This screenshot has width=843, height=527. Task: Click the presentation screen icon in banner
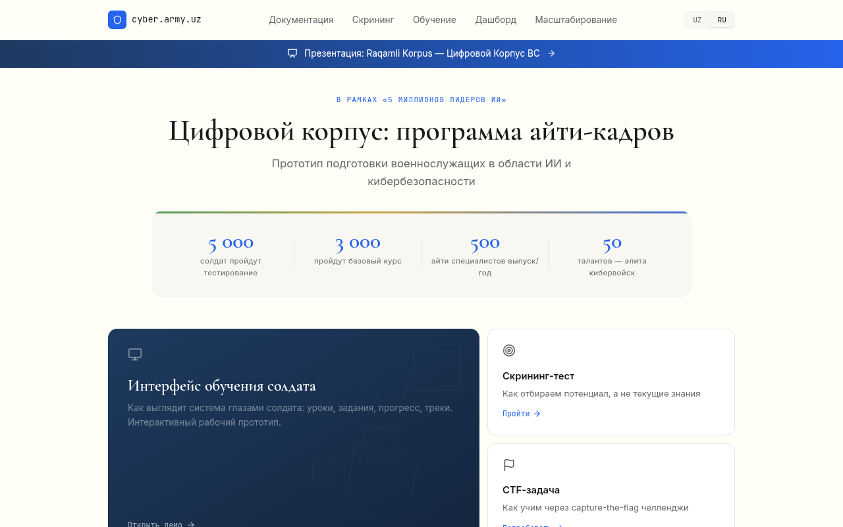pyautogui.click(x=292, y=53)
